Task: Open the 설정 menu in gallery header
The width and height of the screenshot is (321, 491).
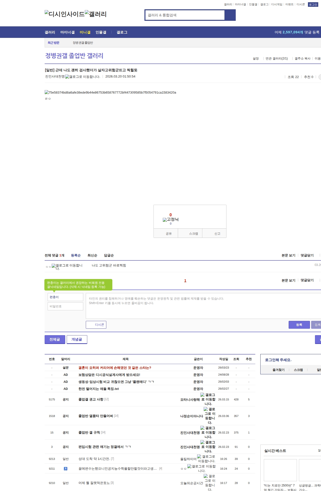Action: tap(256, 58)
